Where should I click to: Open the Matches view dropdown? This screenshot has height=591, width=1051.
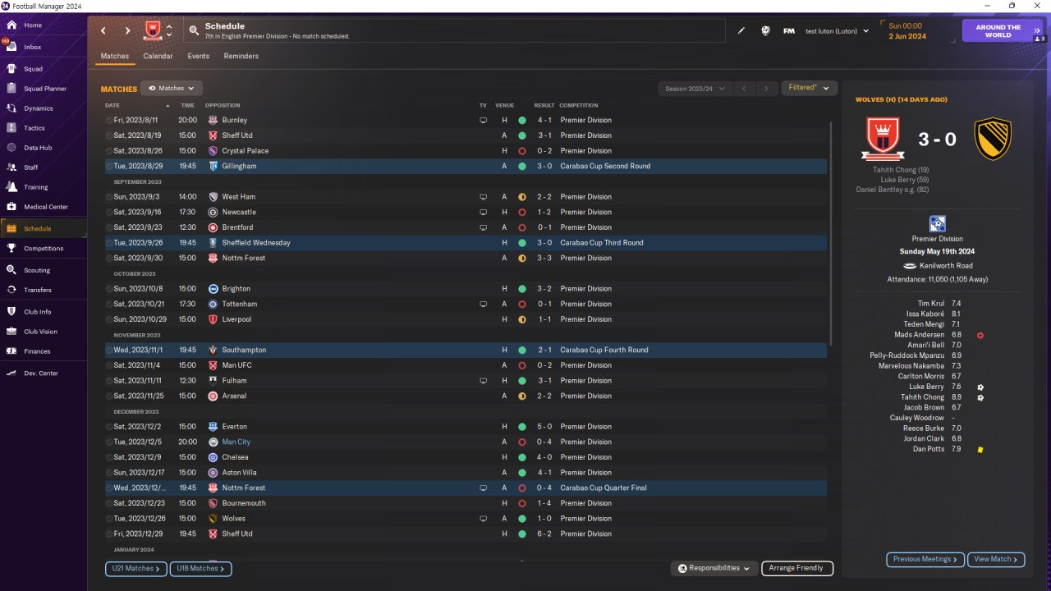point(172,88)
